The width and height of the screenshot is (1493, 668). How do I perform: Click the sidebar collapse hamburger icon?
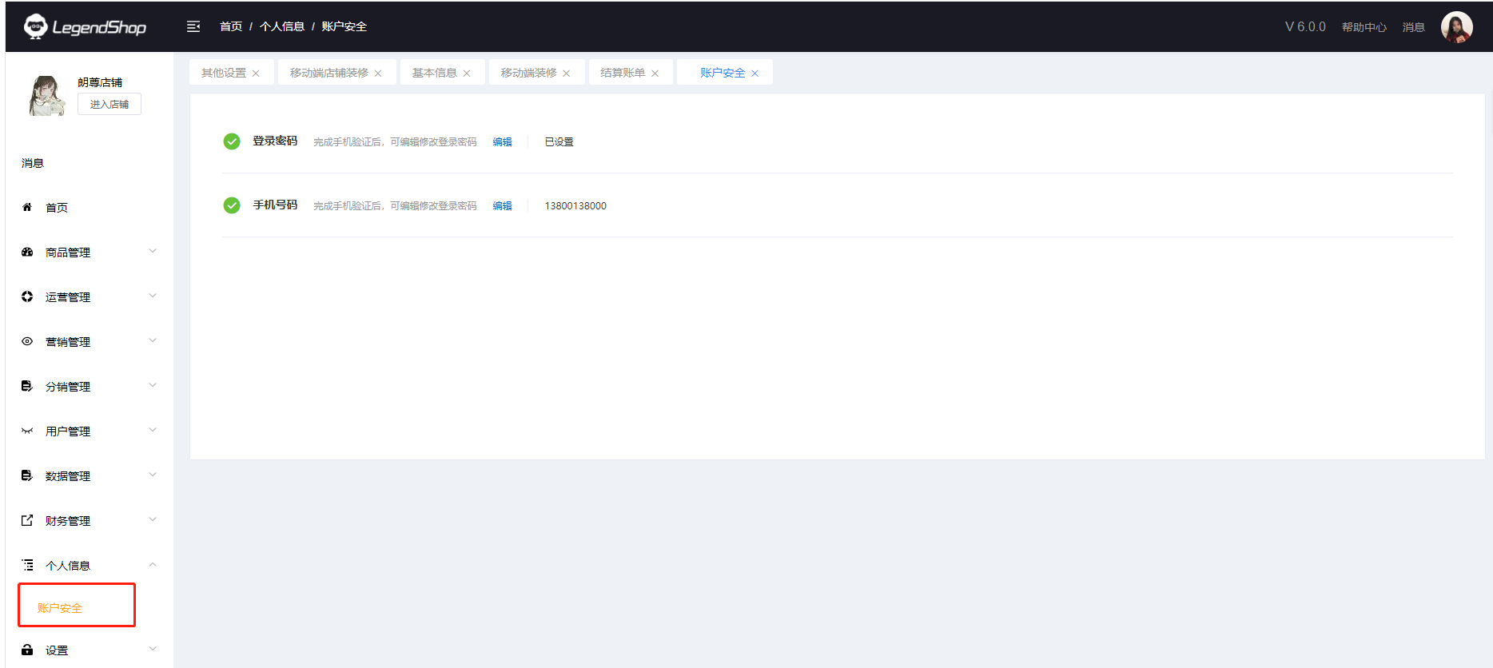click(193, 27)
